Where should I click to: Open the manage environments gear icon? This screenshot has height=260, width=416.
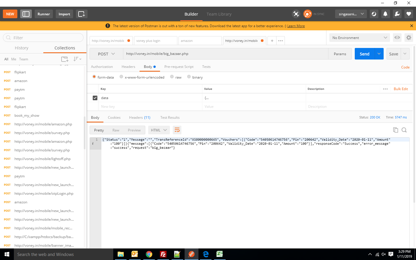point(408,38)
